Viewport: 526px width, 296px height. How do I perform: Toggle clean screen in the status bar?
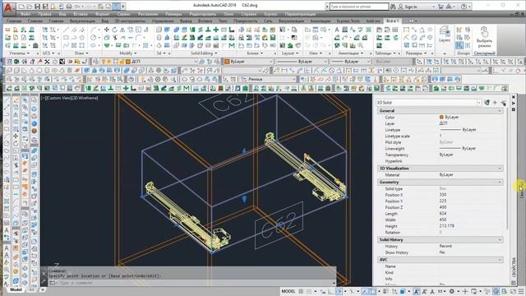pos(513,291)
